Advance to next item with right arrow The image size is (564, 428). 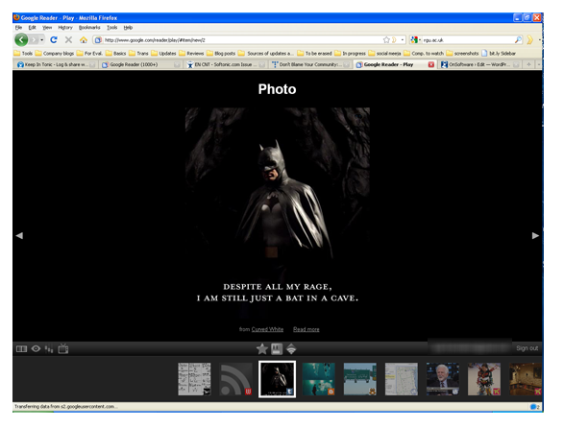535,235
